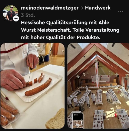This screenshot has width=129, height=131.
Task: Tap the phone screenshot overlay in hall photo
Action: pos(78,121)
